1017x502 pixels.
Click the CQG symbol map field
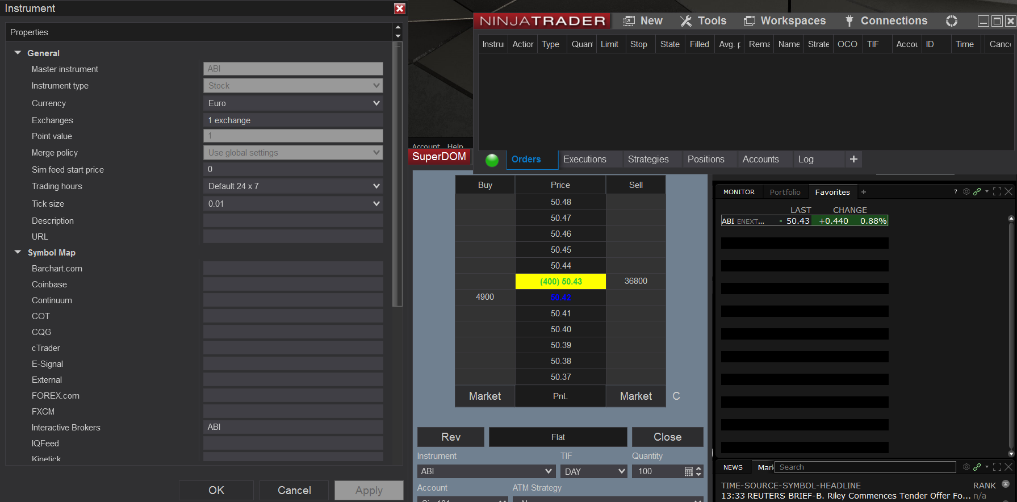tap(293, 332)
